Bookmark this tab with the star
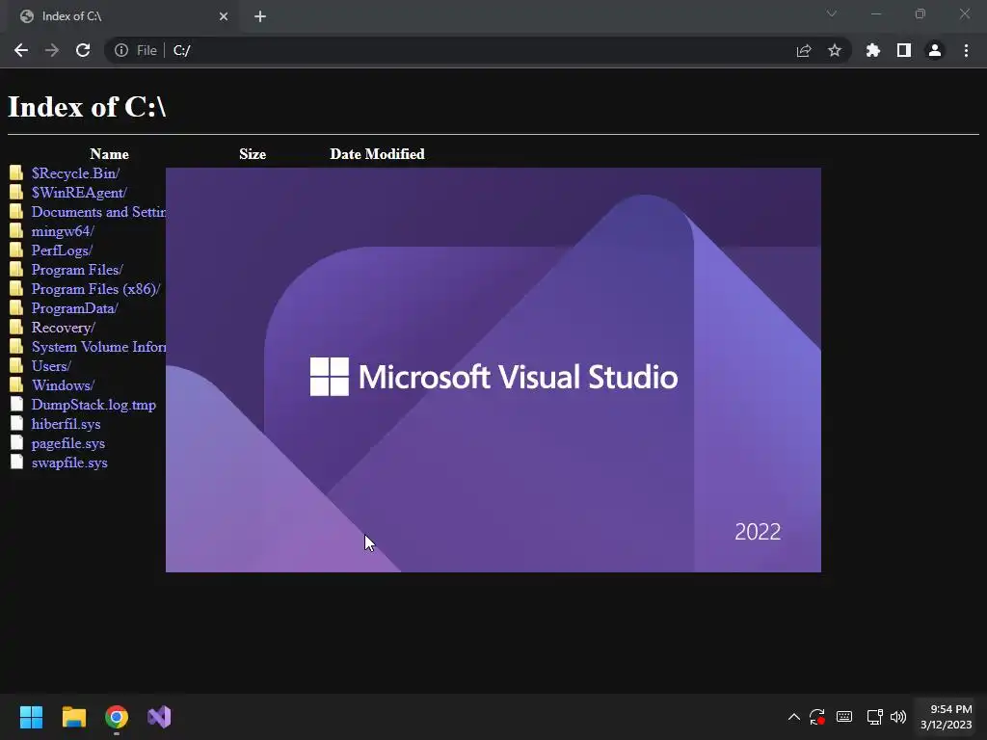The height and width of the screenshot is (740, 987). 835,50
